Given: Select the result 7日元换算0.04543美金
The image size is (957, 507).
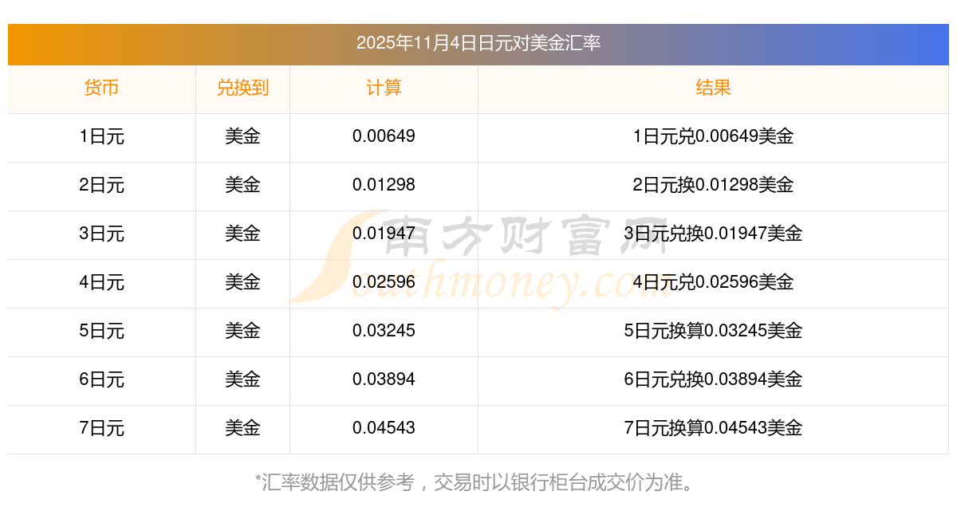Looking at the screenshot, I should click(713, 428).
